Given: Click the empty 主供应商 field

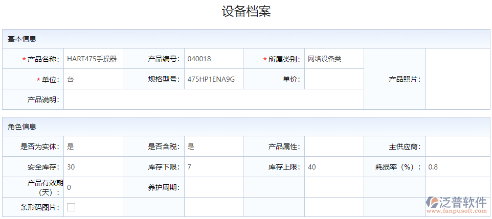Looking at the screenshot, I should click(457, 147).
